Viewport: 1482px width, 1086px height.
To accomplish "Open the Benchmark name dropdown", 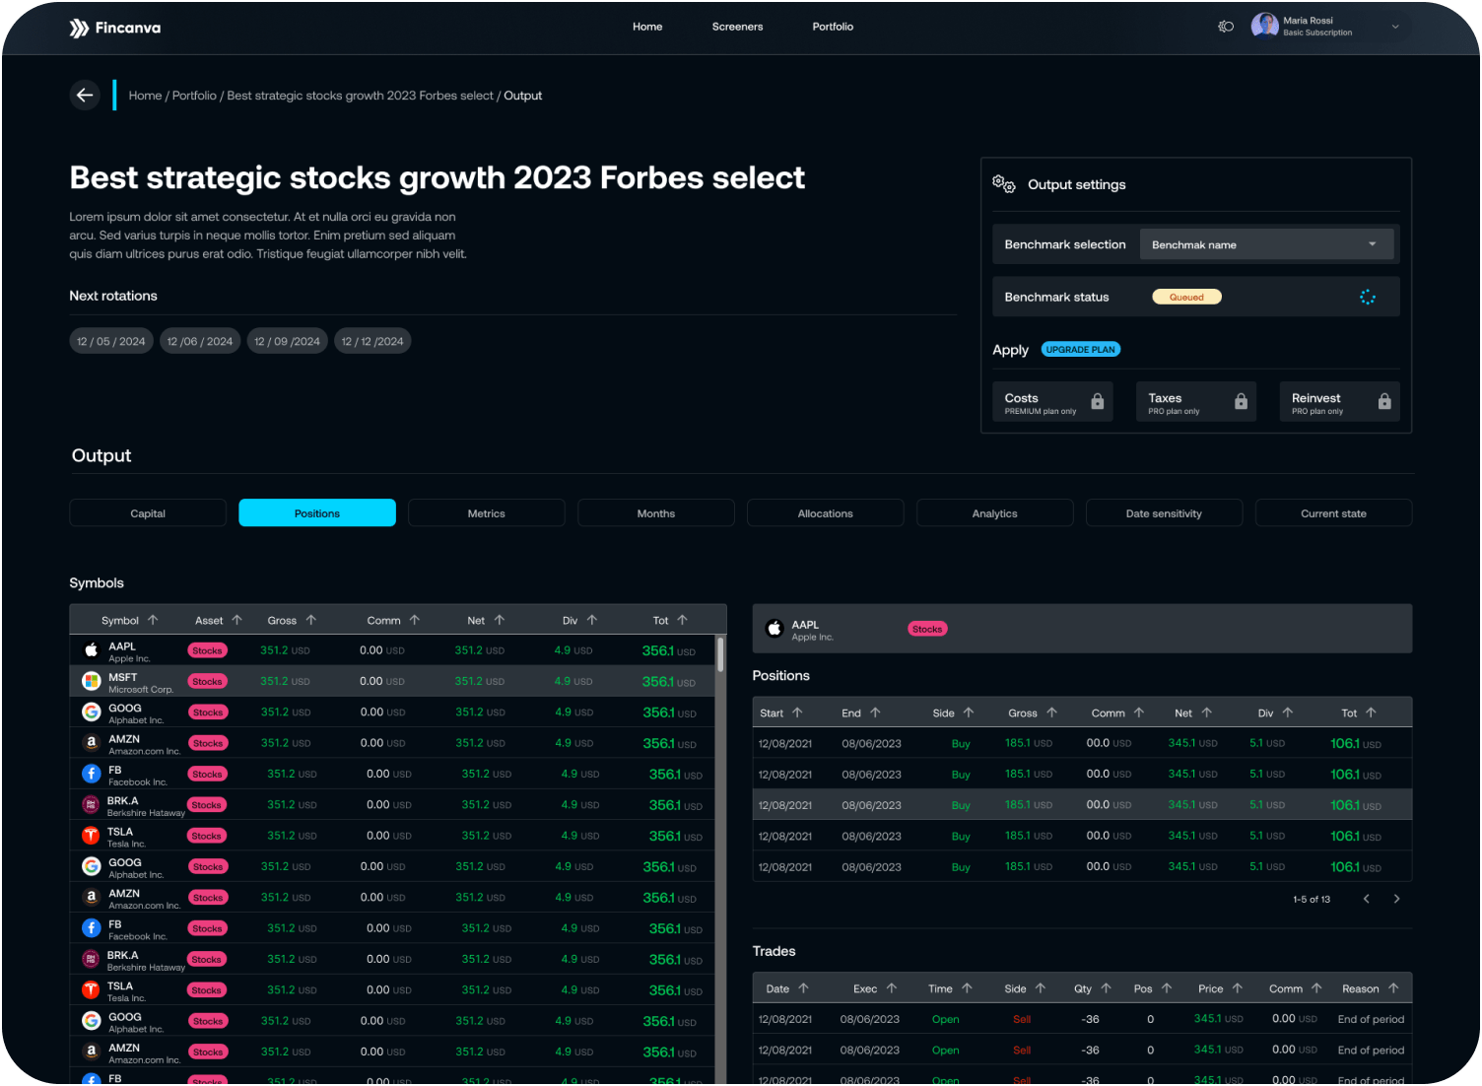I will point(1266,244).
